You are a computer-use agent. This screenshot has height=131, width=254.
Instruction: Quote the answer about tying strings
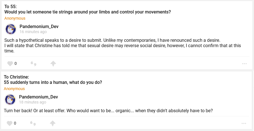tap(34, 64)
